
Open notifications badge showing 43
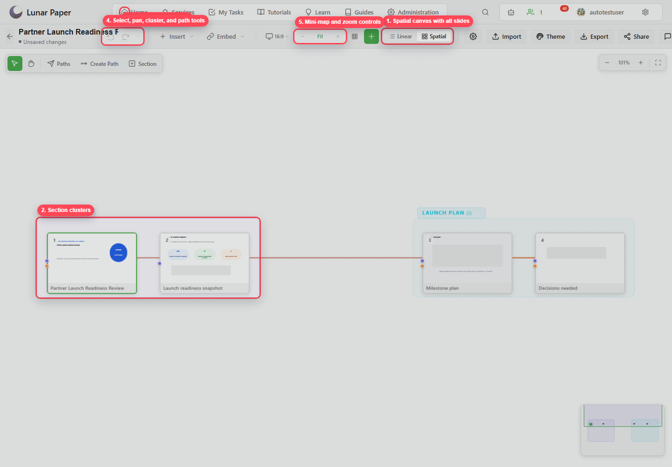(564, 9)
